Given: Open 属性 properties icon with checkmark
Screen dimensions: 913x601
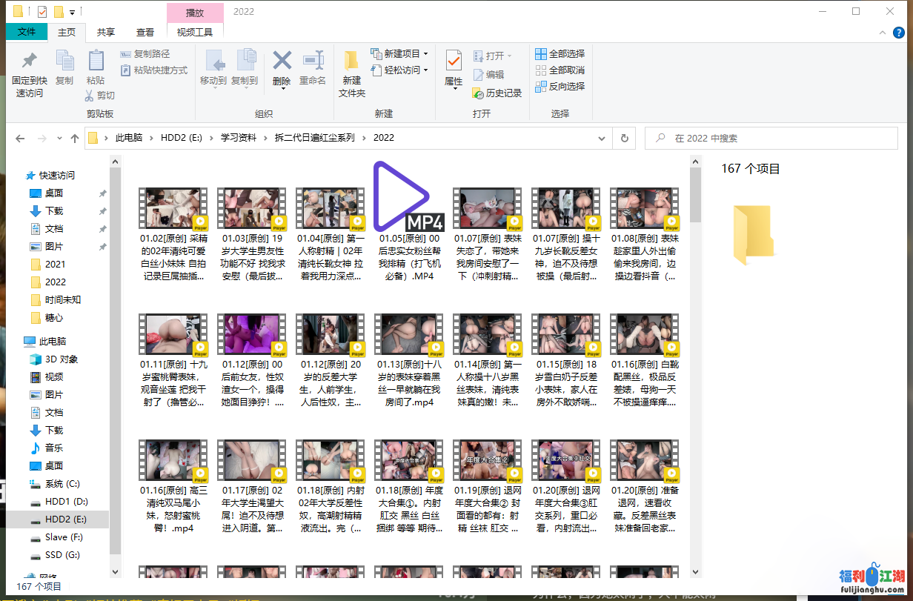Looking at the screenshot, I should pyautogui.click(x=454, y=62).
